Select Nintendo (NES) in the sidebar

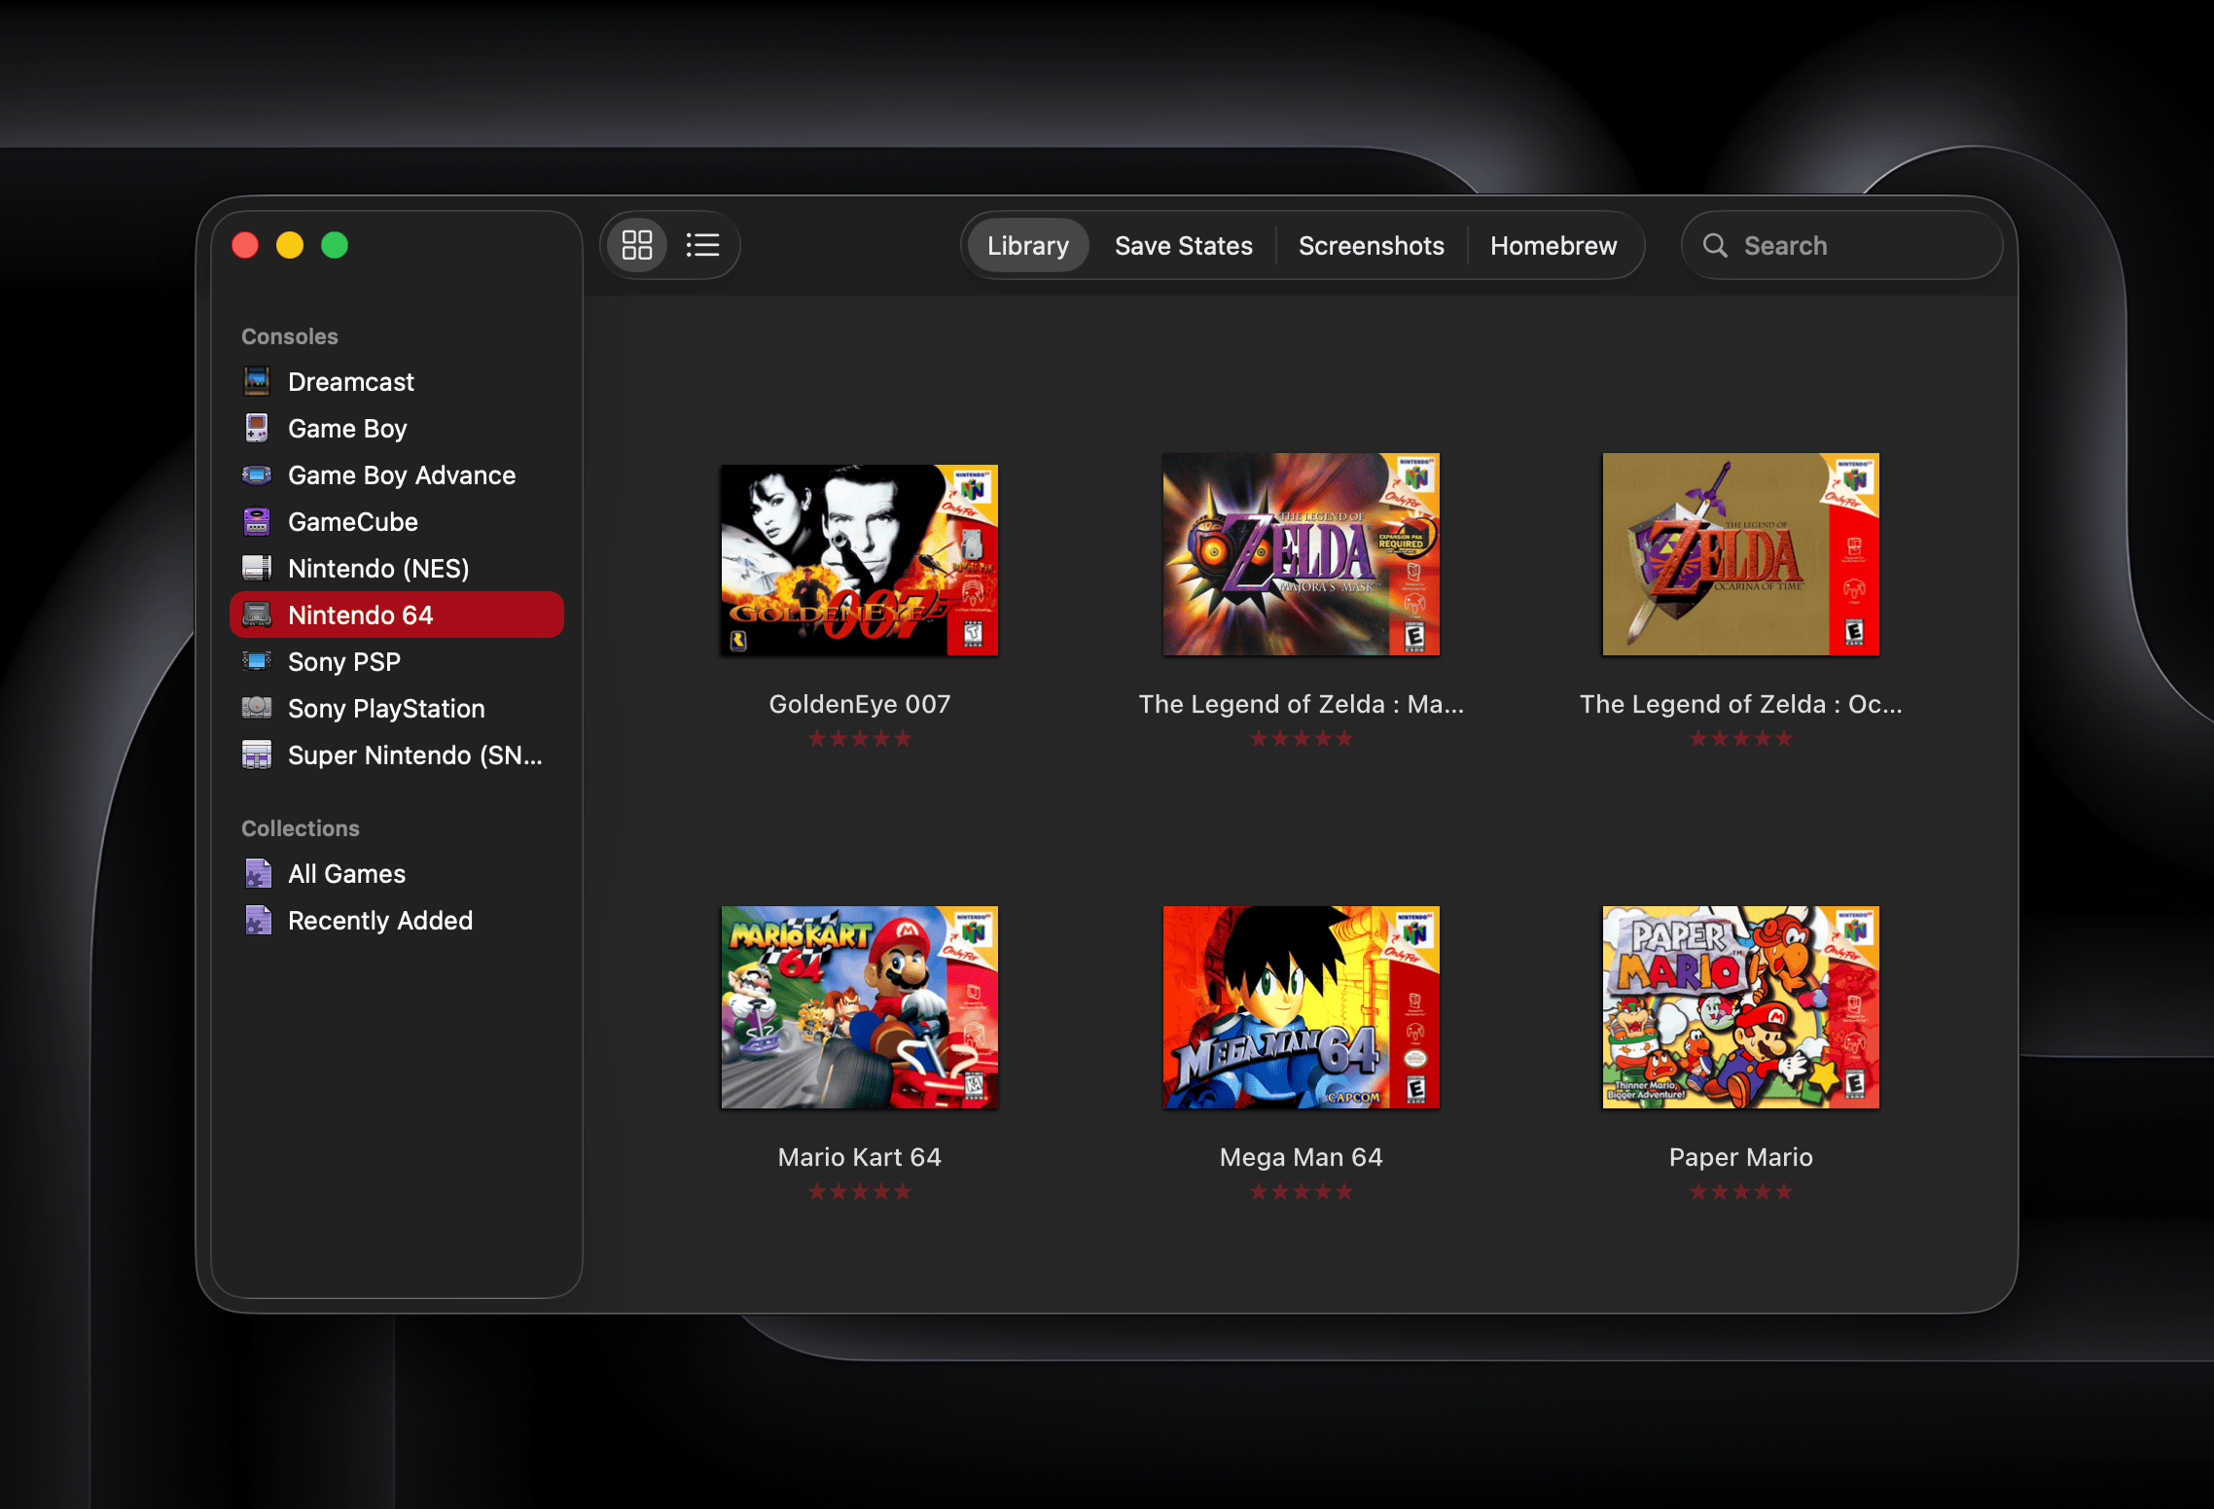click(397, 568)
